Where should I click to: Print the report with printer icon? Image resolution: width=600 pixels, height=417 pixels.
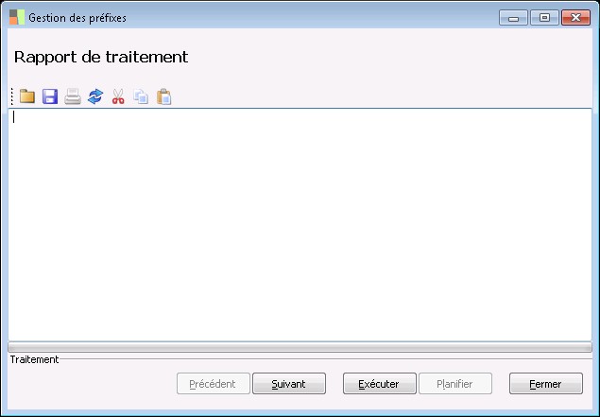73,96
